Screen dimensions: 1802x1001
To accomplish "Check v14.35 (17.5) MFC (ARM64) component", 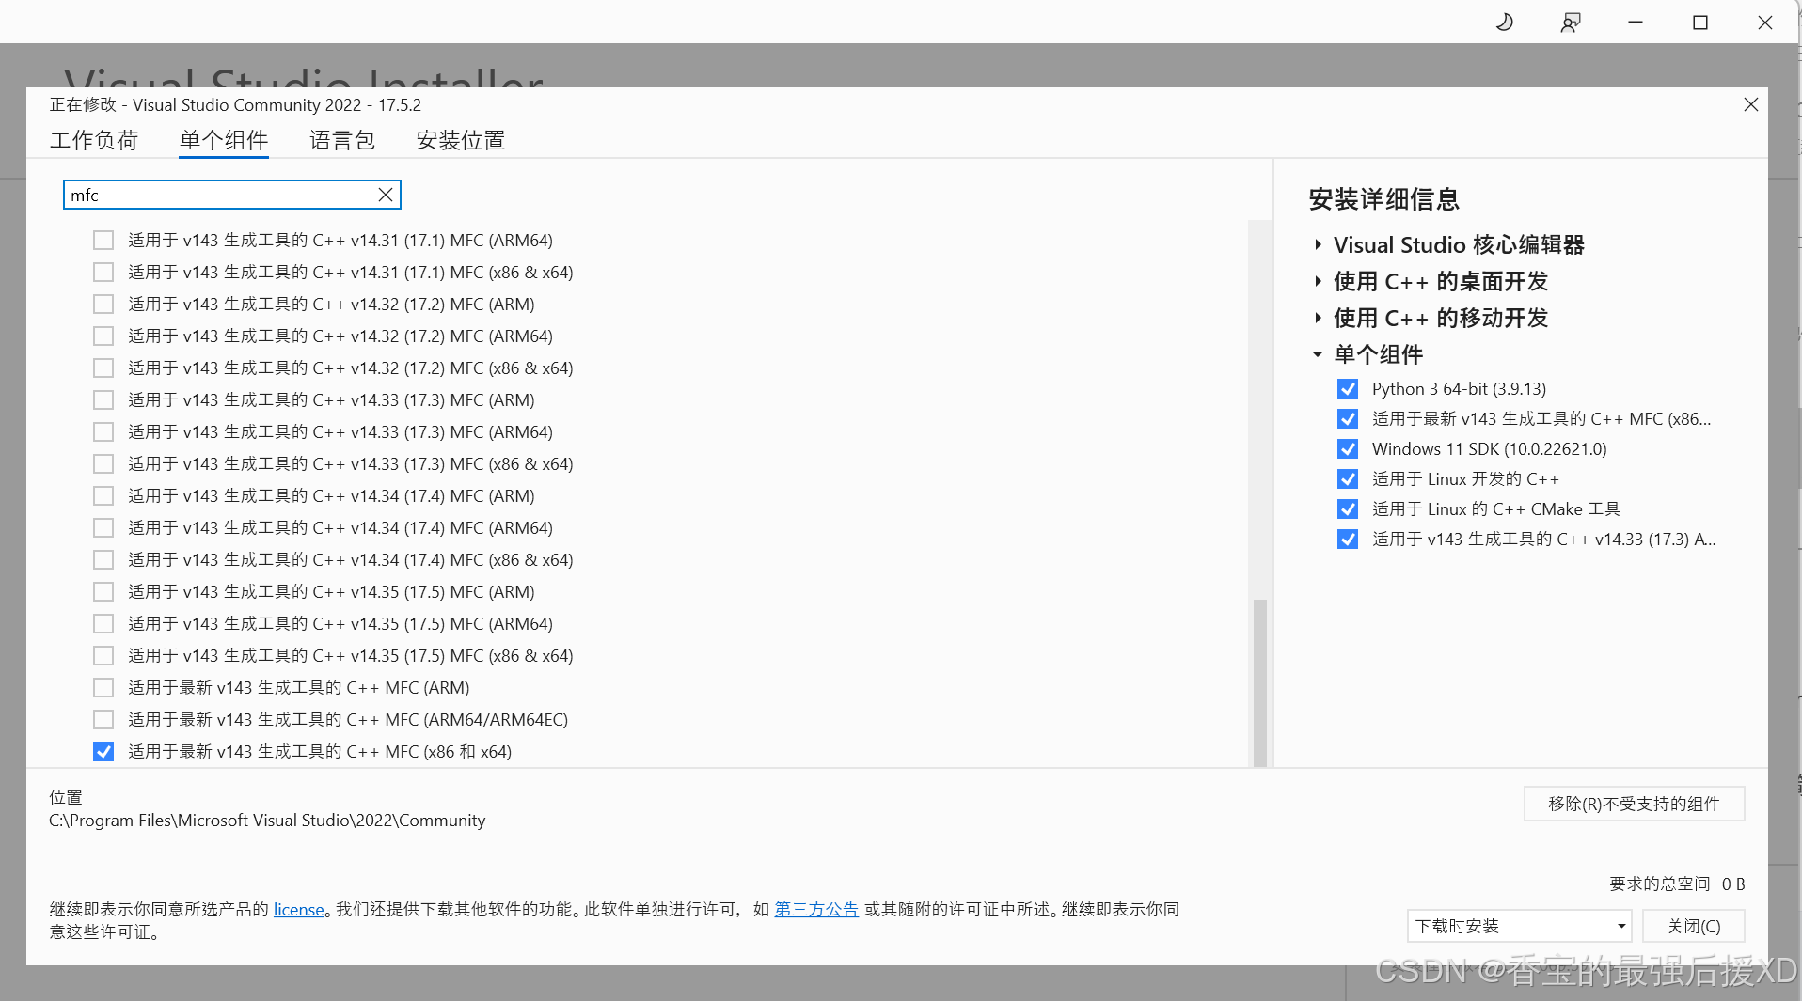I will point(103,624).
